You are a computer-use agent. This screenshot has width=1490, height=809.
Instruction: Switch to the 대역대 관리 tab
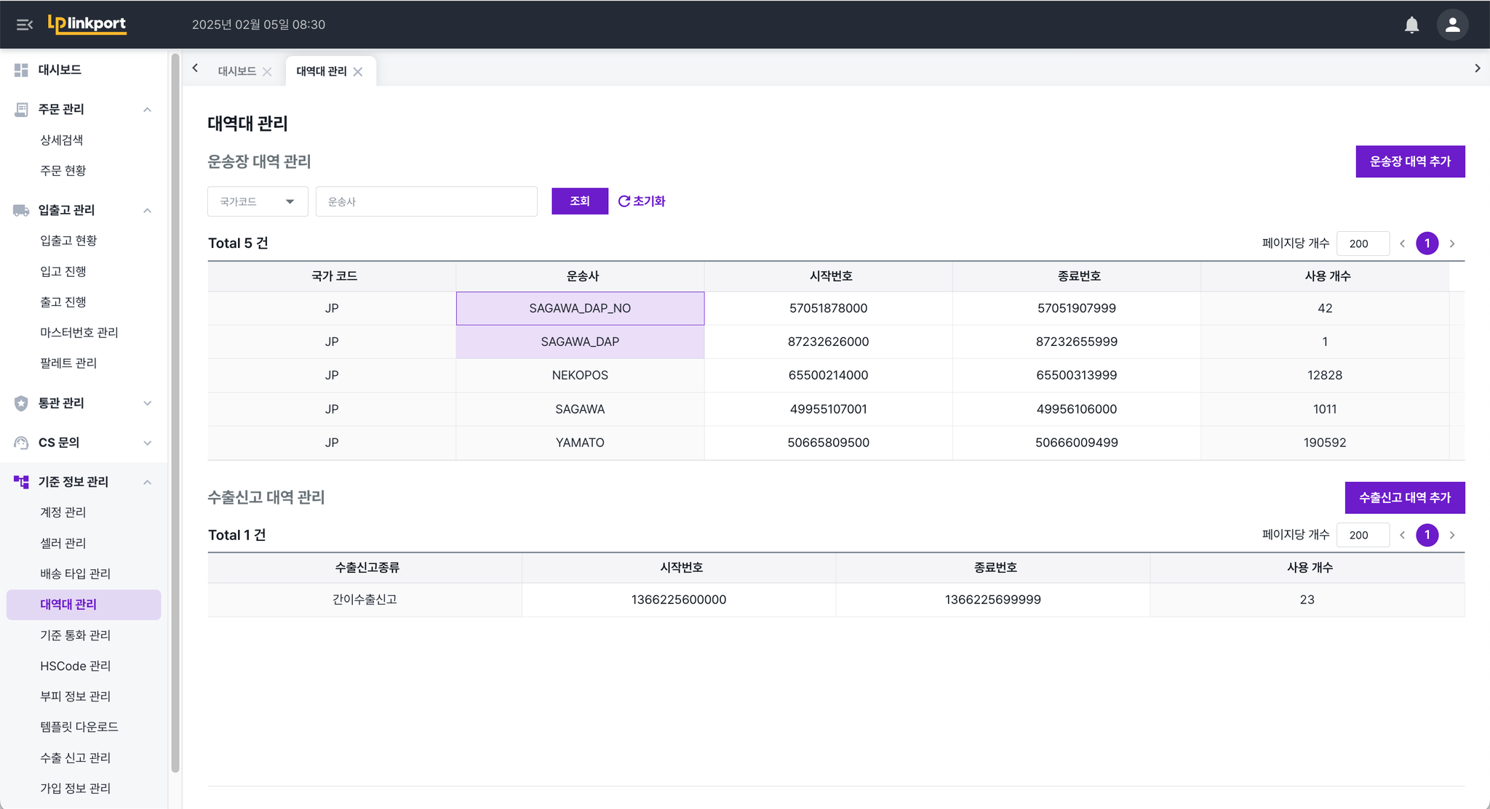point(322,71)
